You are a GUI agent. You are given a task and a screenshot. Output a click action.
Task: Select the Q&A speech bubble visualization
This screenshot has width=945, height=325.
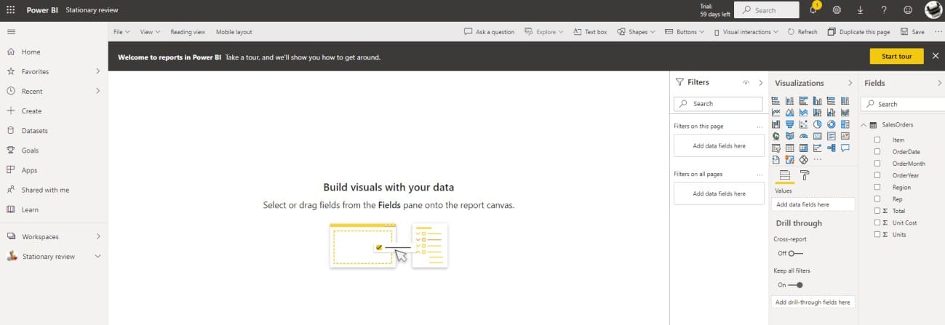pos(845,148)
